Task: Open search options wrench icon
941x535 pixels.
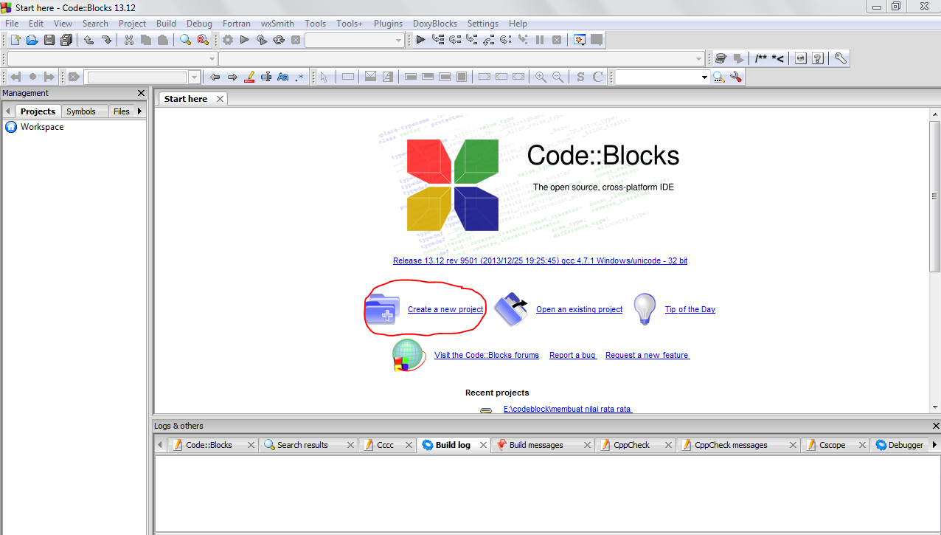Action: (735, 77)
